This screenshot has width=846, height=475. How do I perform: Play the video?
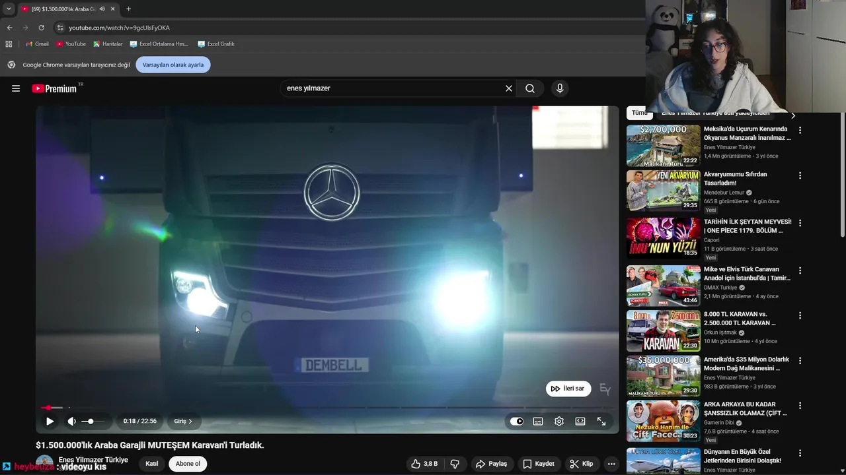50,421
